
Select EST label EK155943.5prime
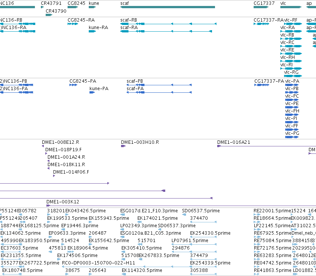click(x=109, y=218)
